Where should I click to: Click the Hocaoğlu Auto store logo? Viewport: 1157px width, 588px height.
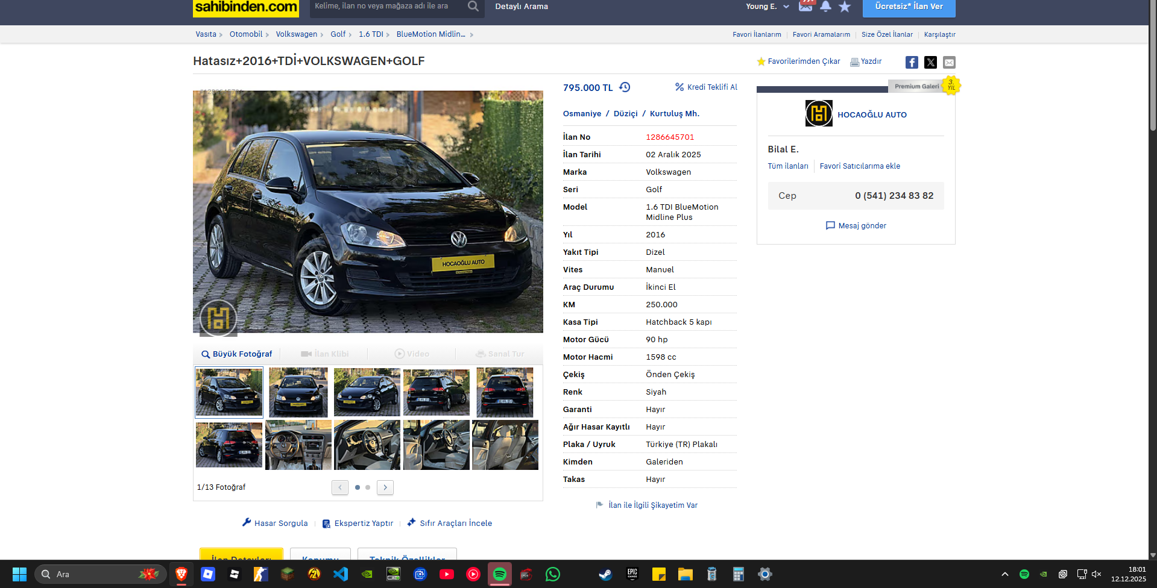pos(819,113)
